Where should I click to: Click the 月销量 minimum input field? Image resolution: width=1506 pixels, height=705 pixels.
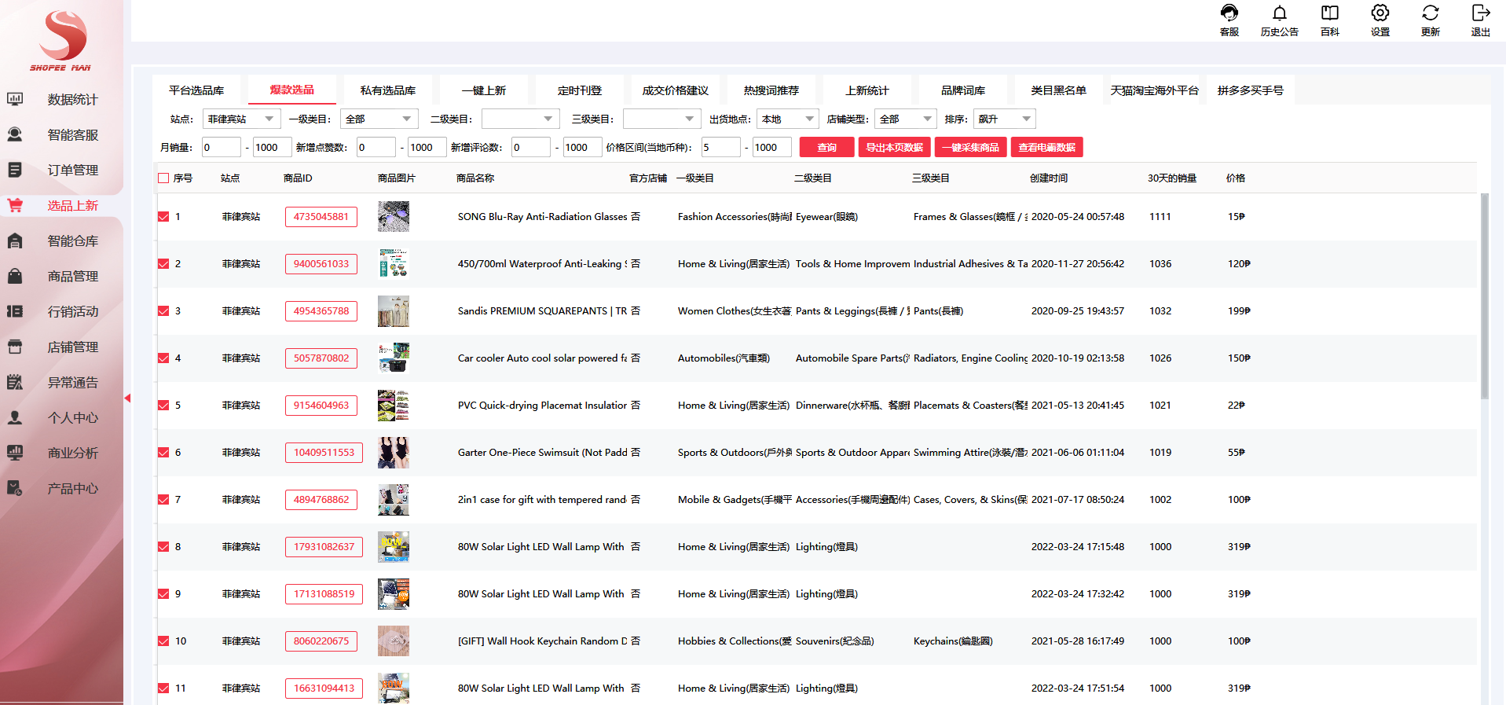[x=221, y=147]
